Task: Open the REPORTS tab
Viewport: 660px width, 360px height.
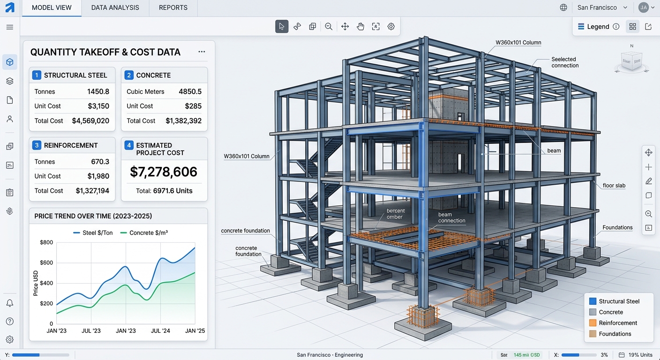Action: 173,8
